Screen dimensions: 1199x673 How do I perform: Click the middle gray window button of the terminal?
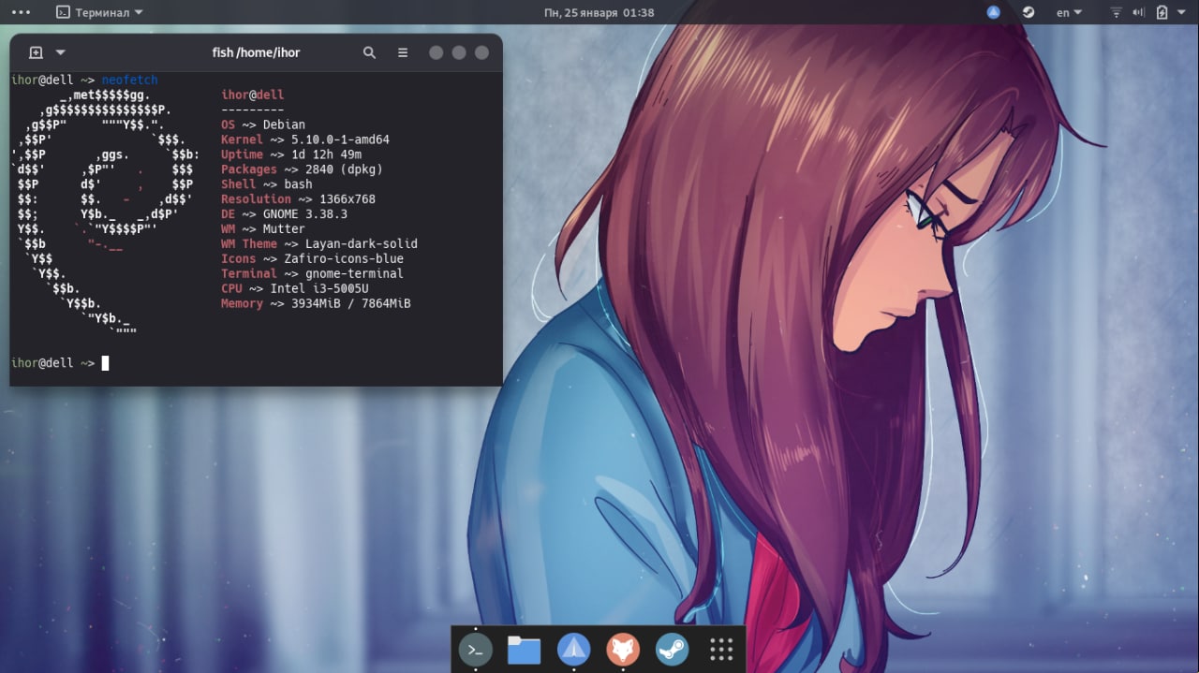click(459, 52)
